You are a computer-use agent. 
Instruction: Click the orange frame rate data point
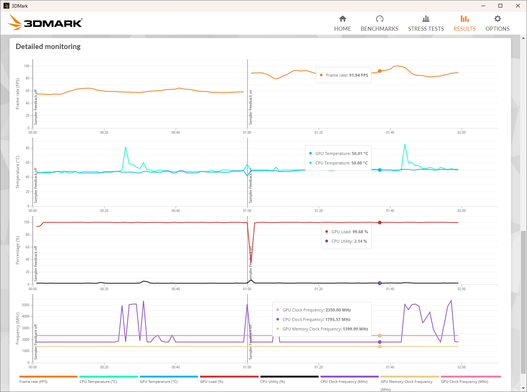379,71
